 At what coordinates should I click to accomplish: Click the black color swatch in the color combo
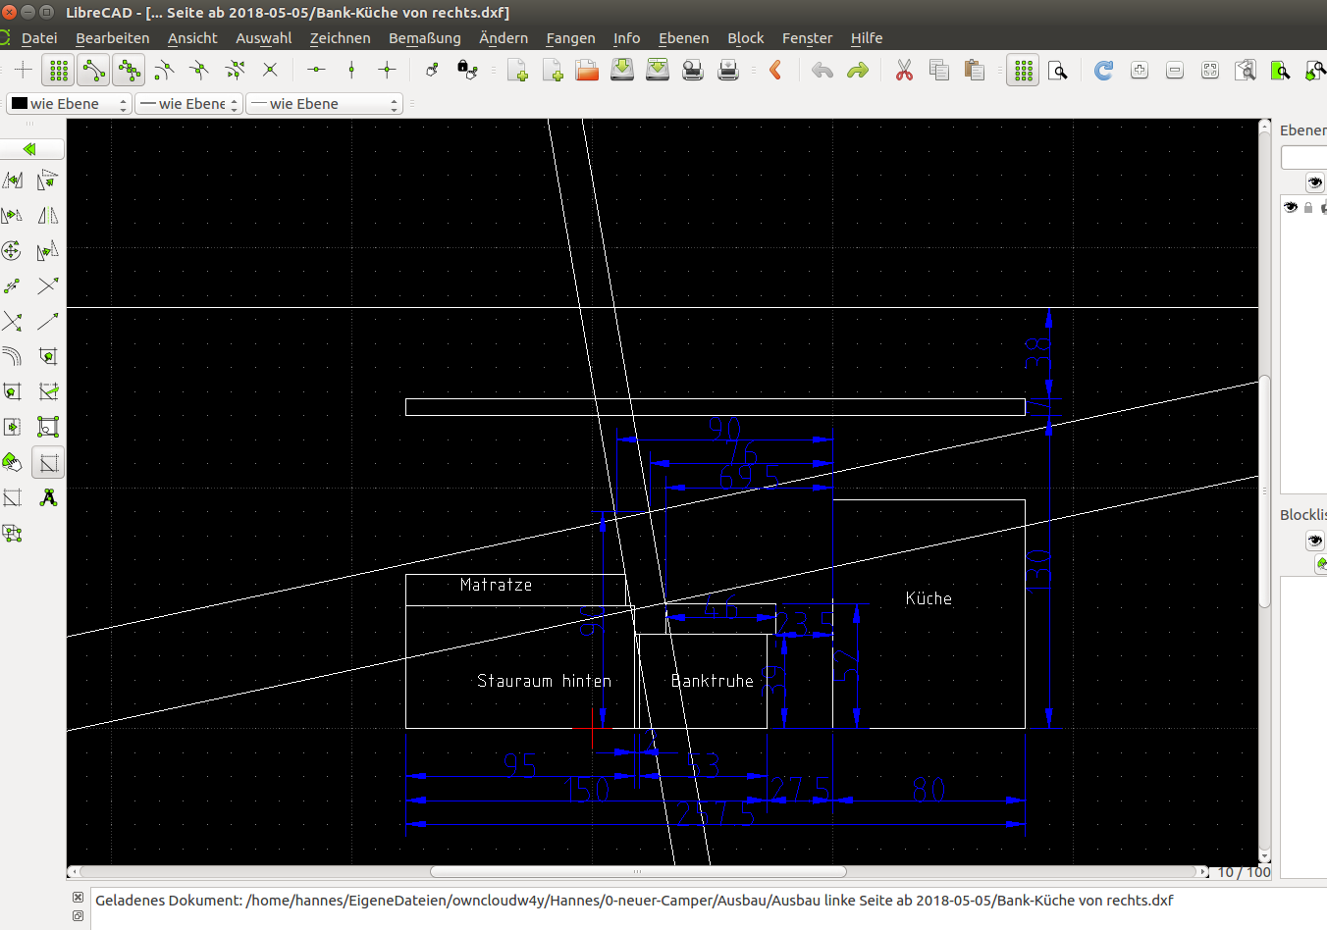pos(18,103)
